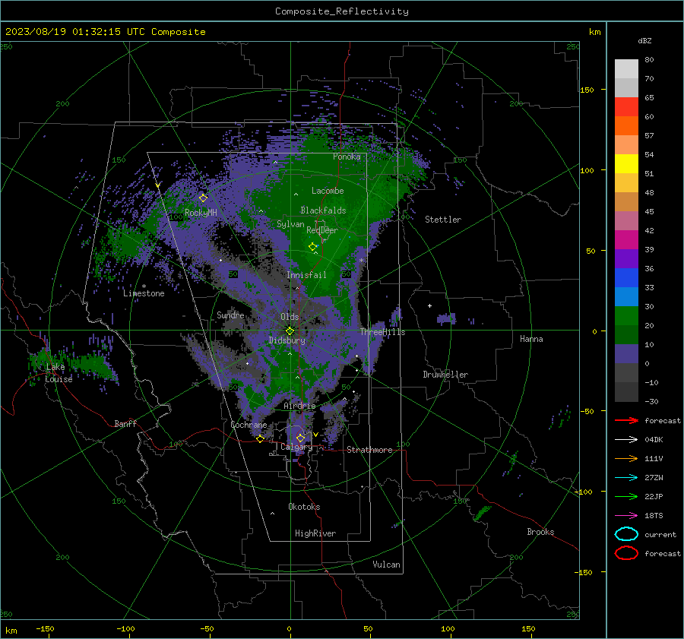
Task: Click the Banff label
Action: (125, 423)
